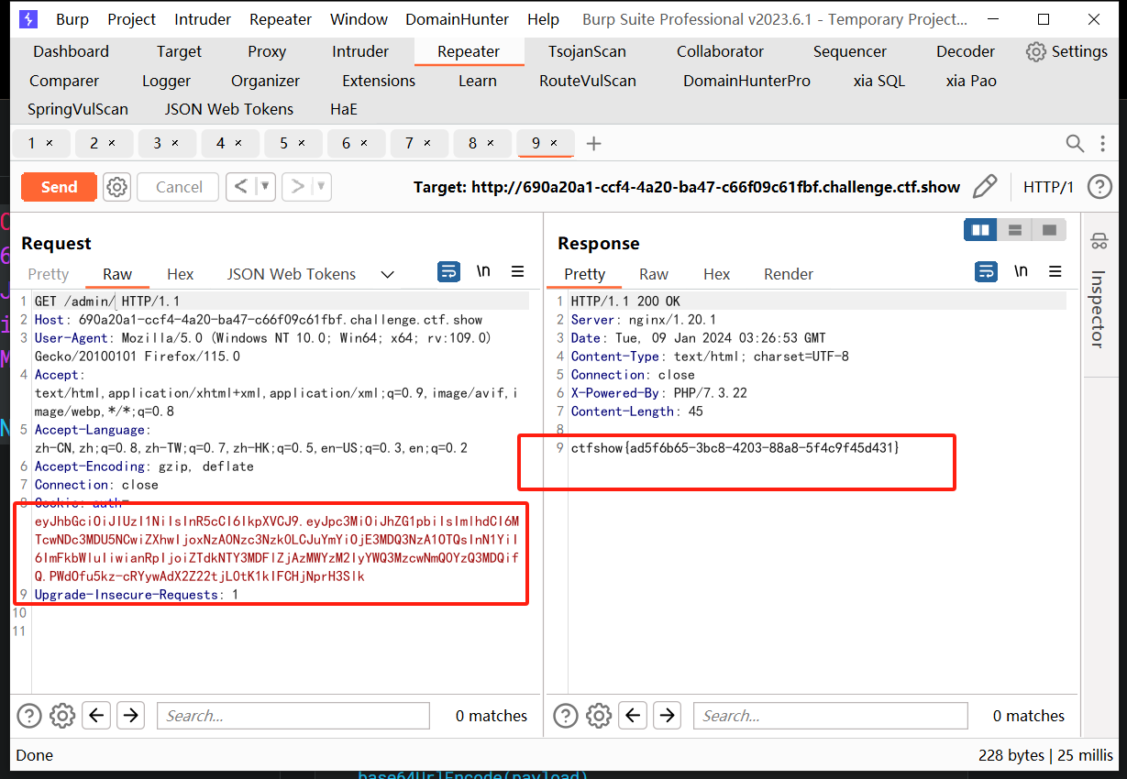The width and height of the screenshot is (1127, 779).
Task: Open Request JSON Web Tokens view
Action: click(x=292, y=274)
